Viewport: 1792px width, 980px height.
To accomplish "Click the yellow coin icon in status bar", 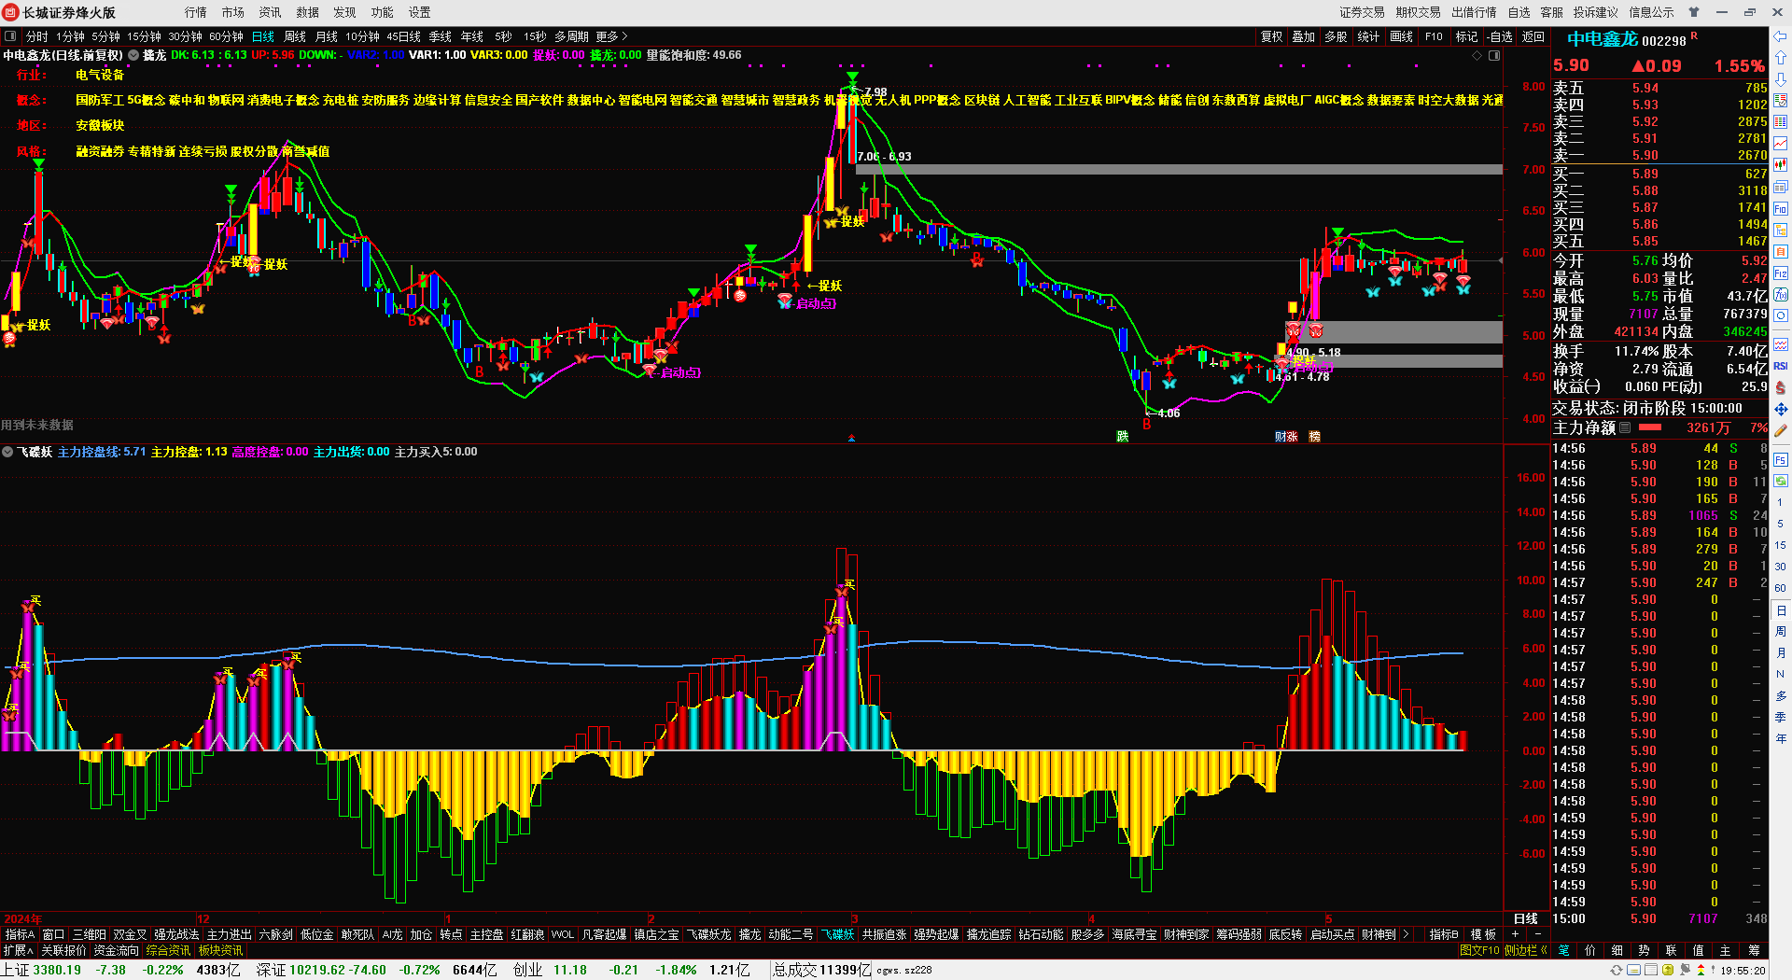I will [x=1668, y=971].
